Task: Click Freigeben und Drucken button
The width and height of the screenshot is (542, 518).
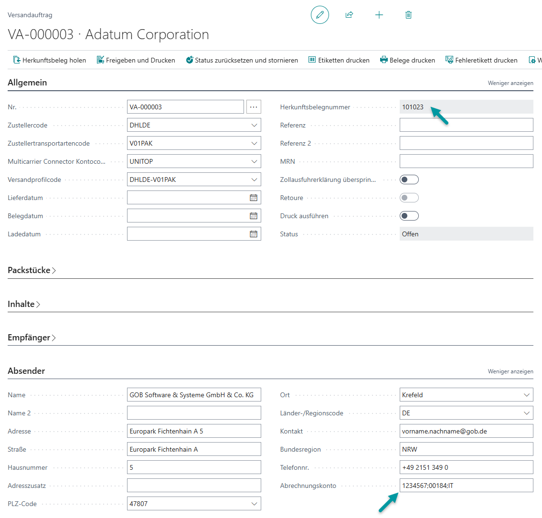Action: click(136, 60)
